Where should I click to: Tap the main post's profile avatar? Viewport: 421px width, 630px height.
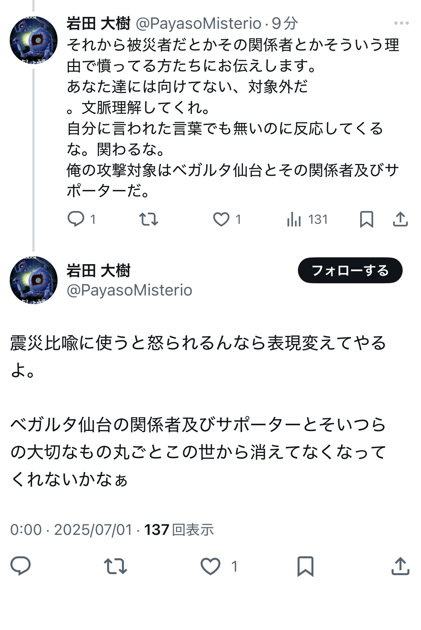coord(33,280)
